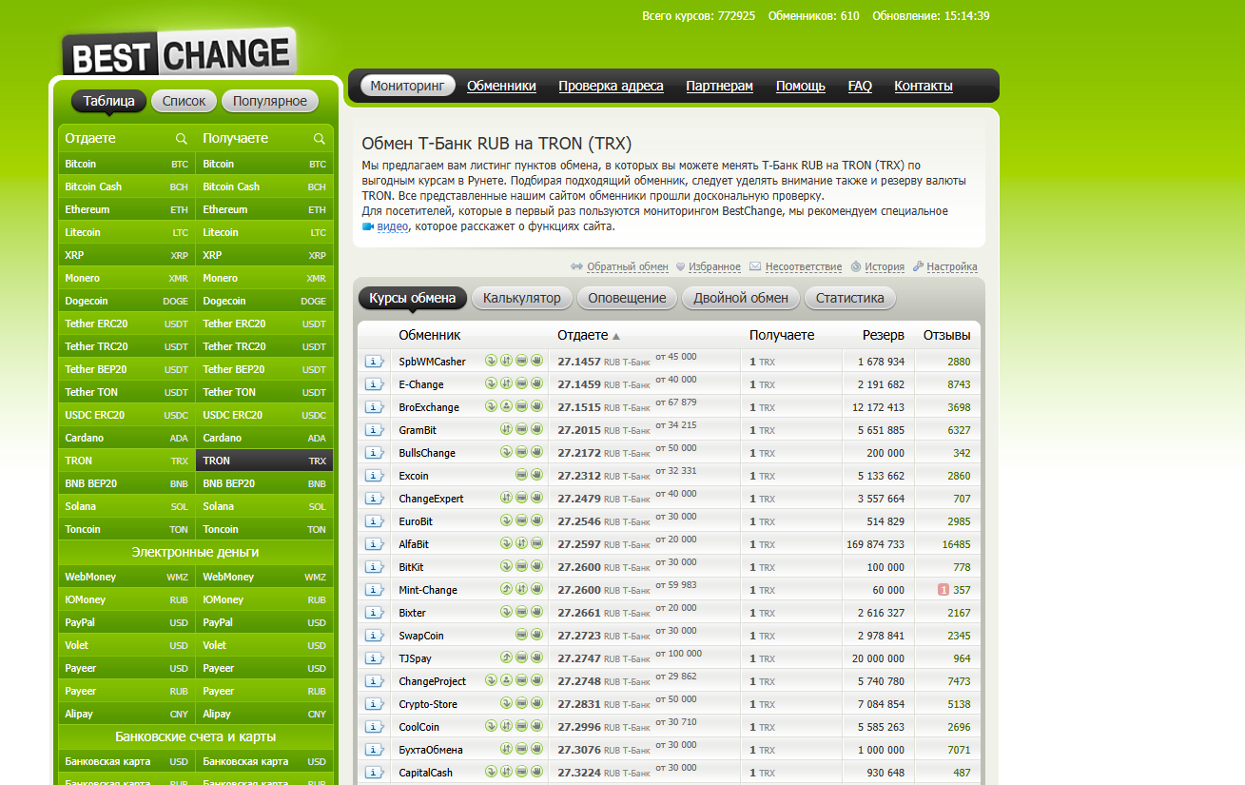This screenshot has height=785, width=1245.
Task: Open the Статистика tab
Action: (x=849, y=298)
